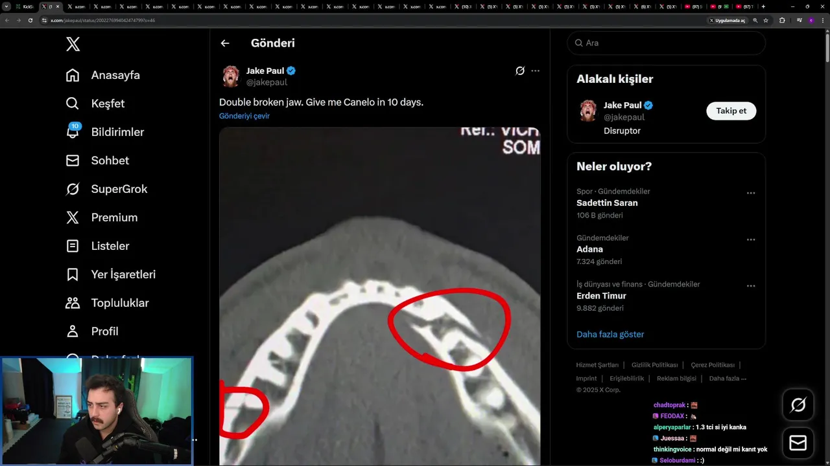This screenshot has width=830, height=466.
Task: Expand the Daha fazla footer menu
Action: coord(728,379)
